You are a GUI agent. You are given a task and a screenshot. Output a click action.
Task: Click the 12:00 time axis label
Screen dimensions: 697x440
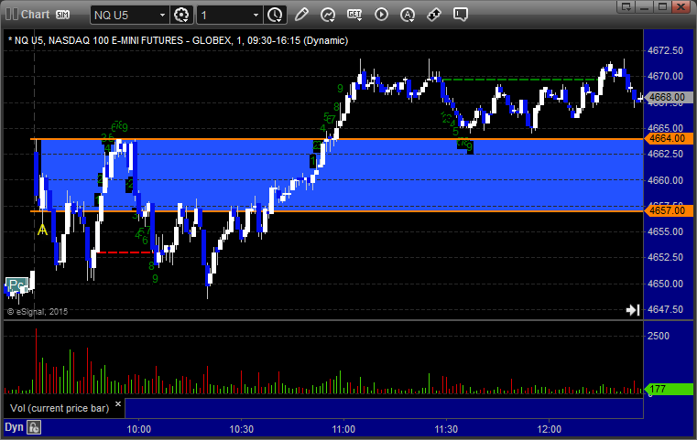coord(549,429)
